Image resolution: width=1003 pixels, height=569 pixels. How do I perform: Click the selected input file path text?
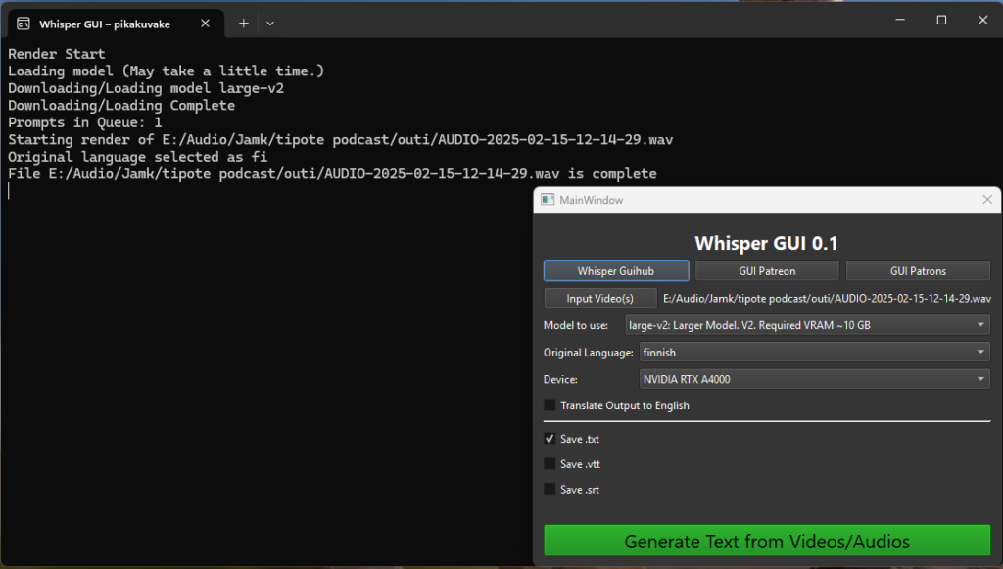tap(827, 298)
